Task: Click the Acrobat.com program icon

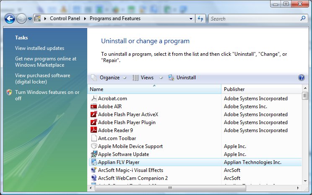Action: pos(94,99)
